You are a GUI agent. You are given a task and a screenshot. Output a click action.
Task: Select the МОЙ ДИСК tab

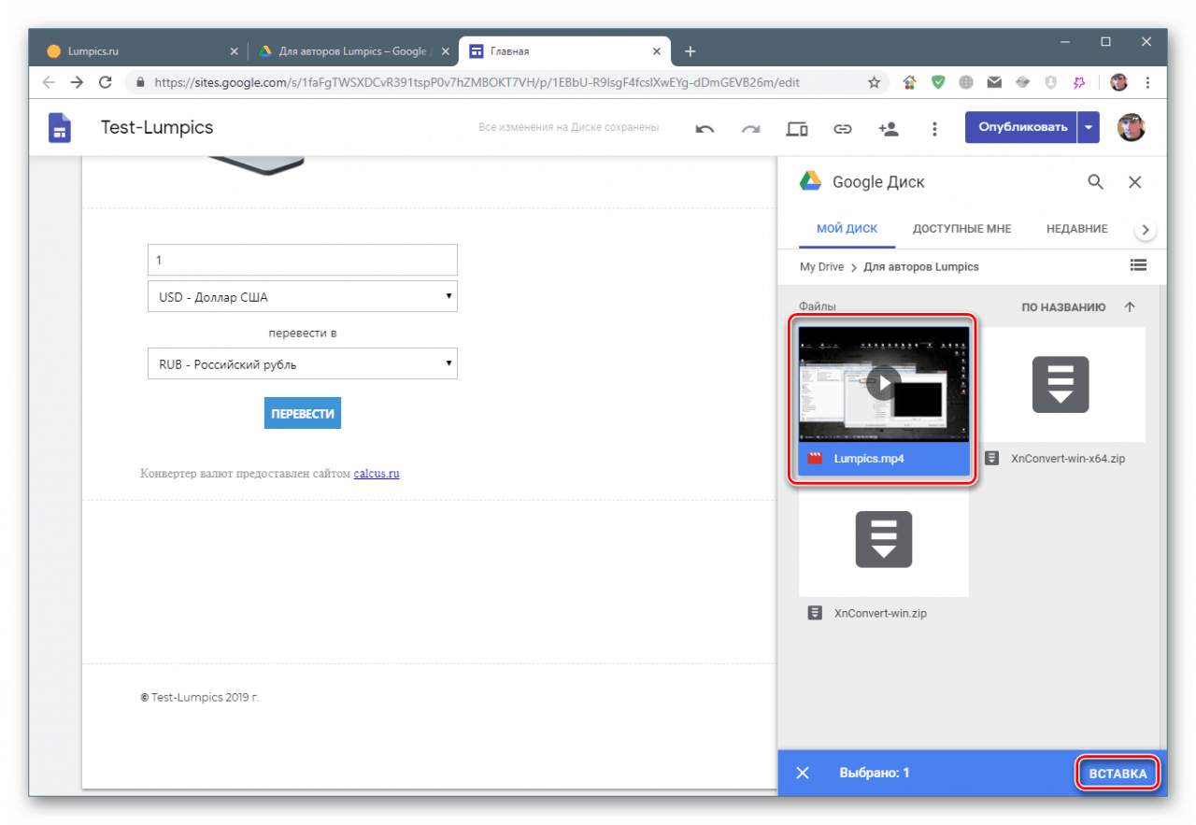847,229
